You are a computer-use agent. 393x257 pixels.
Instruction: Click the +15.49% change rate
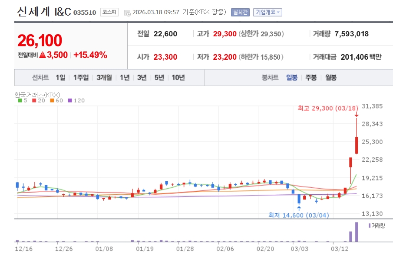90,55
